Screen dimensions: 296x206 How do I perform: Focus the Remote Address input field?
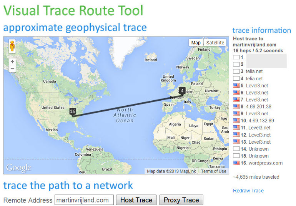click(84, 200)
